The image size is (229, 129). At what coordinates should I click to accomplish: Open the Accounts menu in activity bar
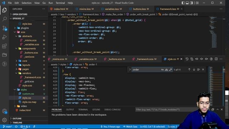tap(4, 111)
